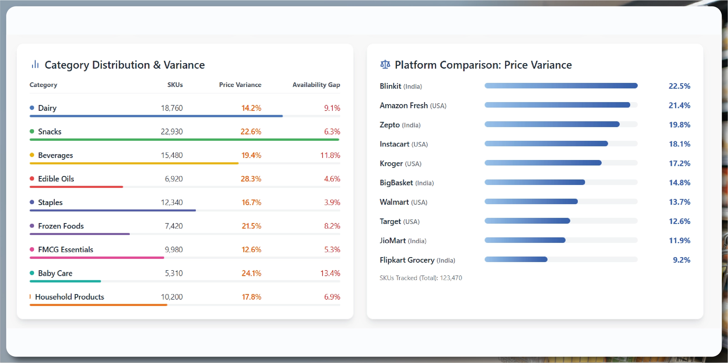Click the teal dot next to Baby Care
The image size is (728, 363).
[32, 273]
